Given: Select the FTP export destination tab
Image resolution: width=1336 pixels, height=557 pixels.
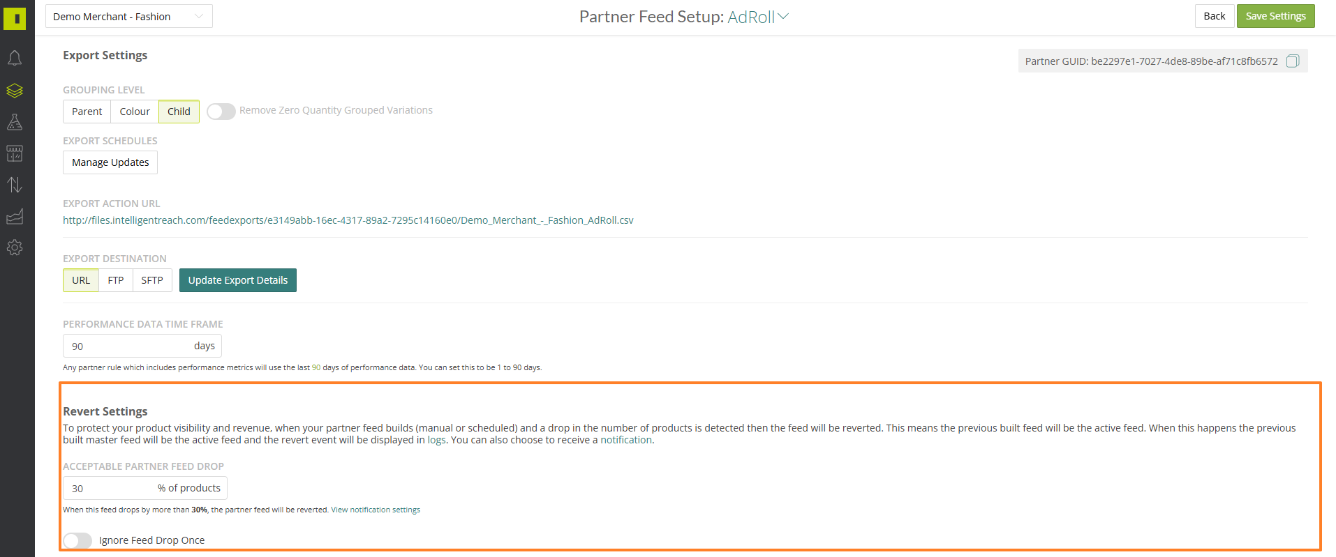Looking at the screenshot, I should coord(116,280).
